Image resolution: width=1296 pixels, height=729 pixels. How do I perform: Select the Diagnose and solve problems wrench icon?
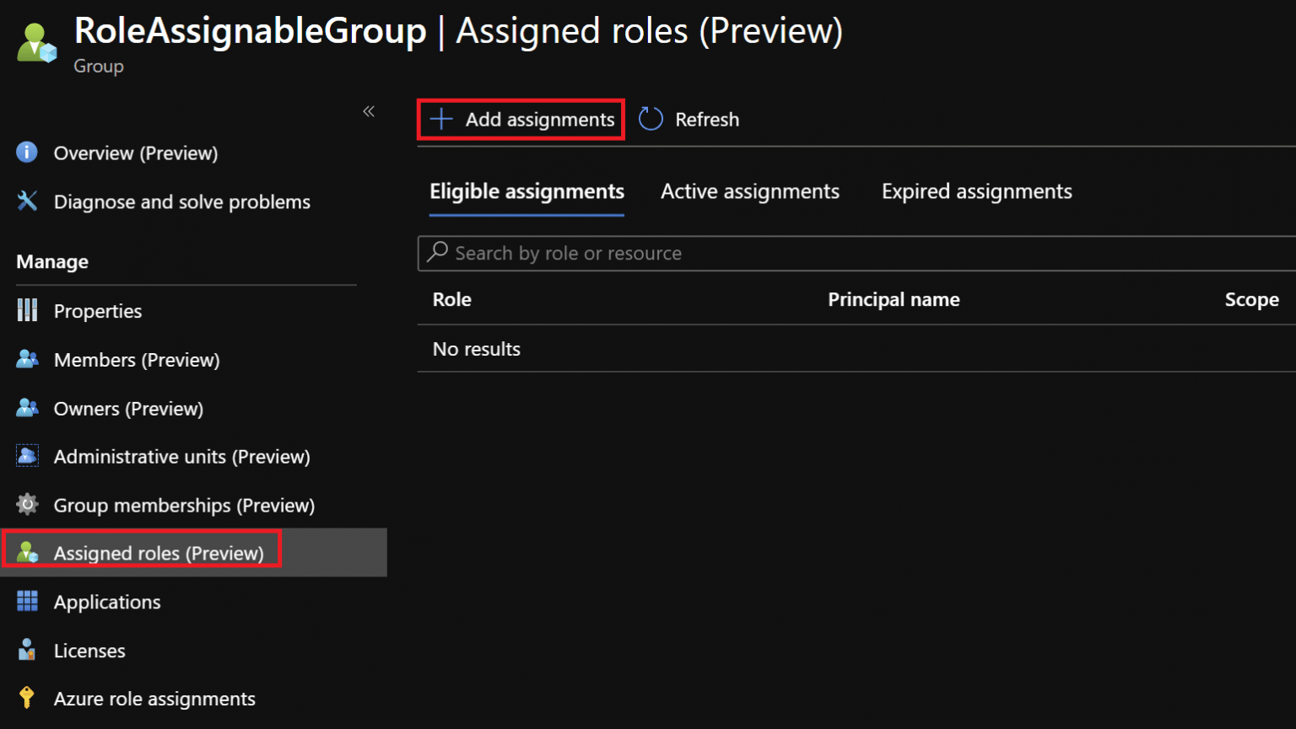coord(26,201)
